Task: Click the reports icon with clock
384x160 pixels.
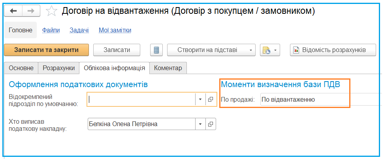Action: coord(266,50)
